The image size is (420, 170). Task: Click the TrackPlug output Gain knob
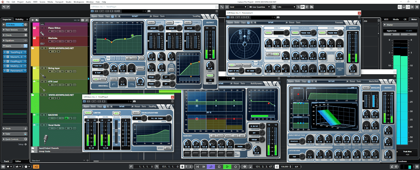click(209, 65)
